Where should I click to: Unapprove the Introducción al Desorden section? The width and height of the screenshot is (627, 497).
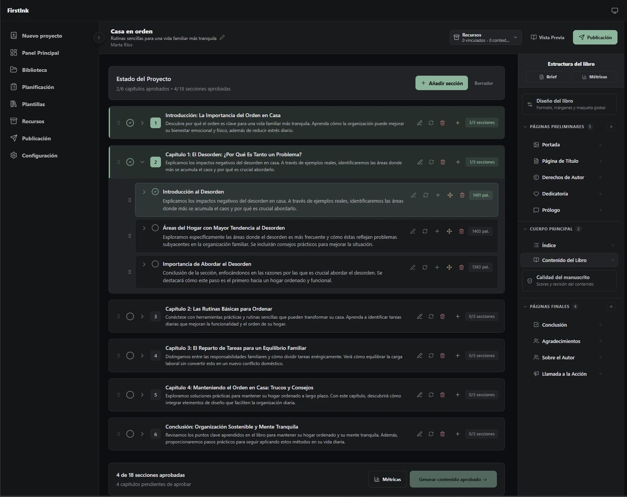(155, 192)
